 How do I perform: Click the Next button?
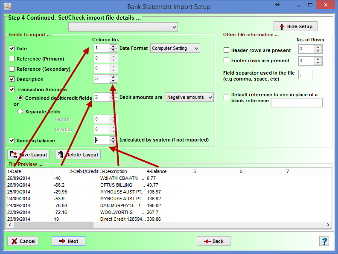tap(68, 241)
